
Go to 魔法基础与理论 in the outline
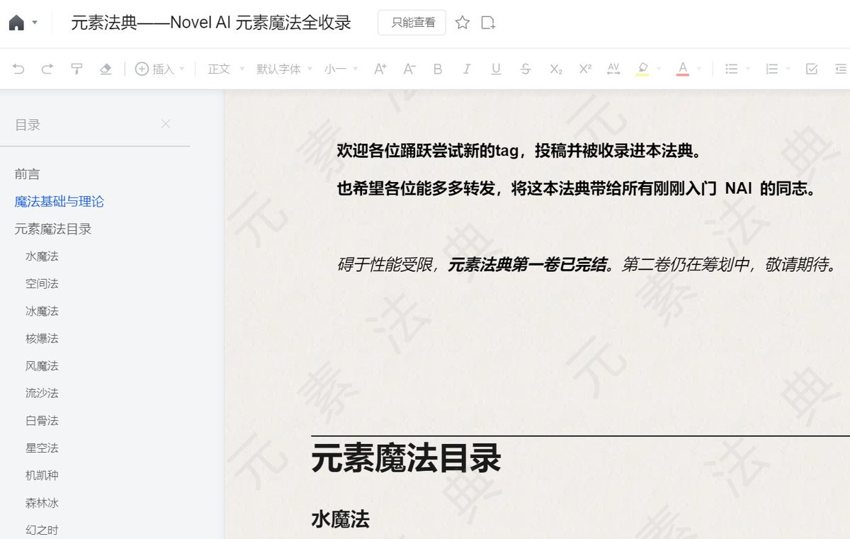59,201
